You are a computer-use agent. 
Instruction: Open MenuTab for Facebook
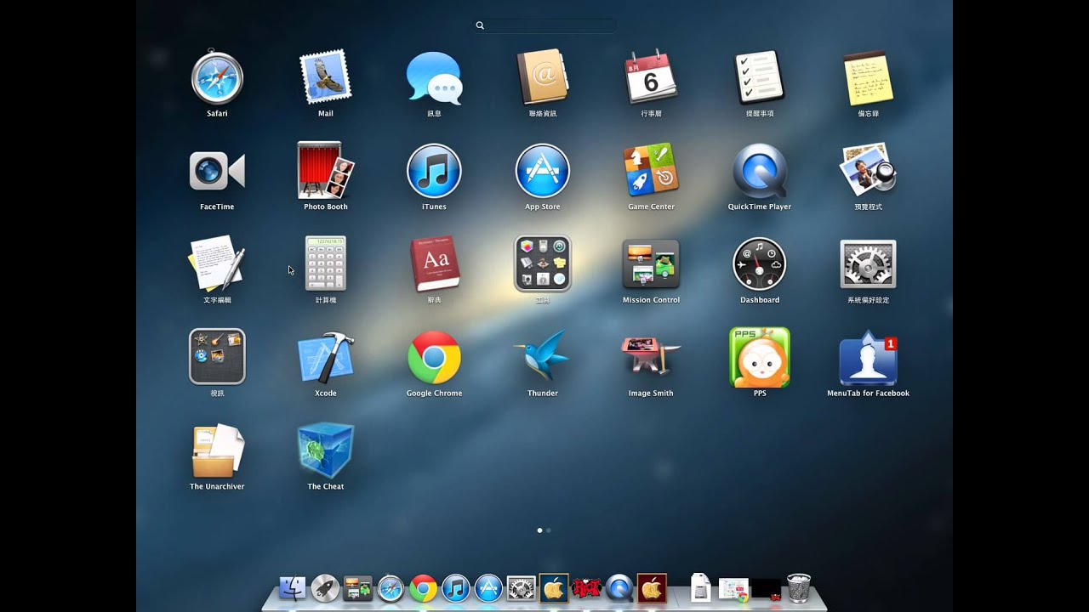868,358
